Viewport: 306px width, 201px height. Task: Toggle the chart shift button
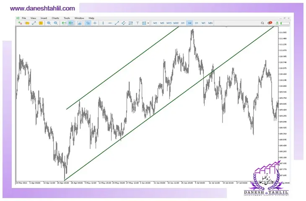click(x=70, y=23)
